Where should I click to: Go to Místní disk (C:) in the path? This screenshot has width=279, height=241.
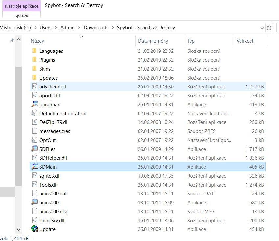(15, 28)
